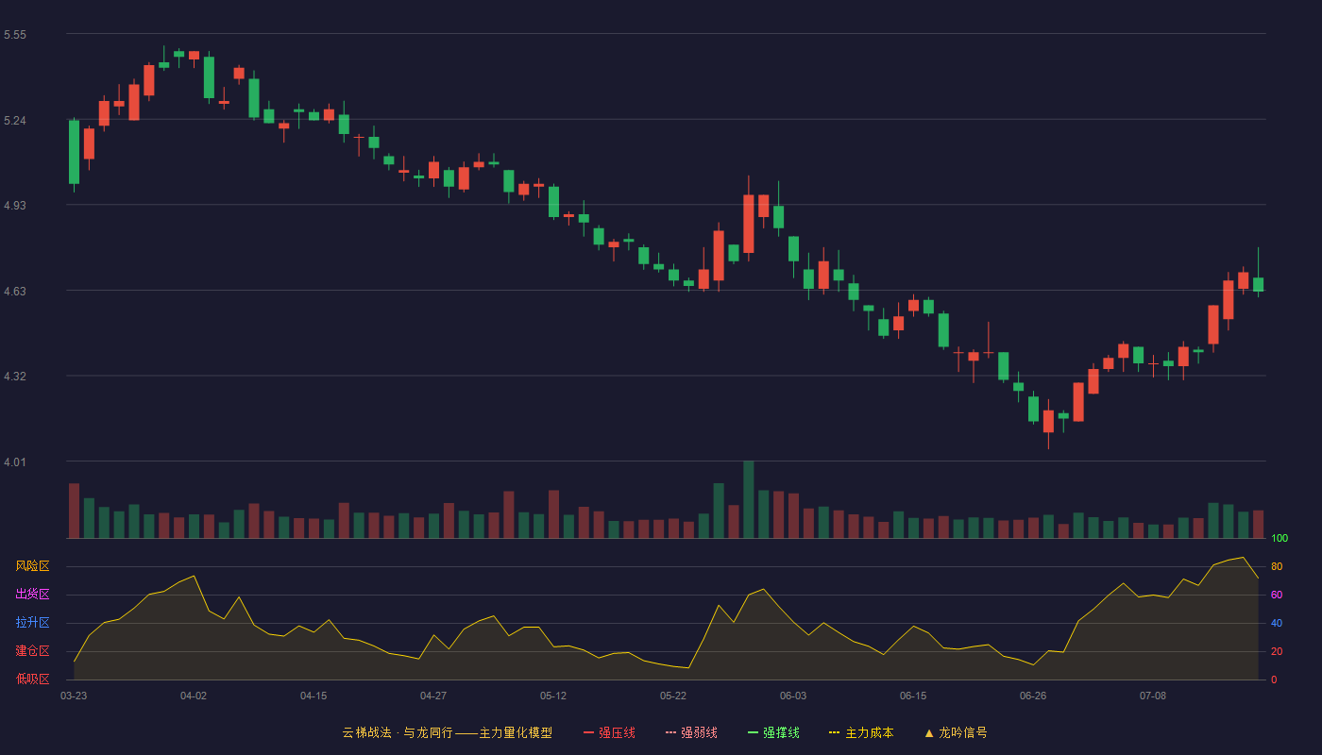The image size is (1322, 755).
Task: Click the 4.63 price axis label
Action: (15, 292)
